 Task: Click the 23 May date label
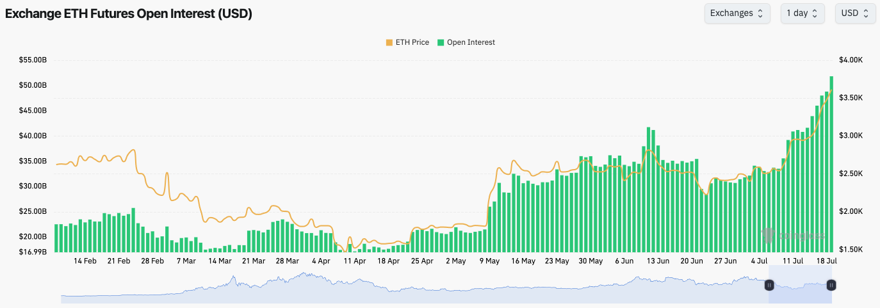[x=557, y=261]
